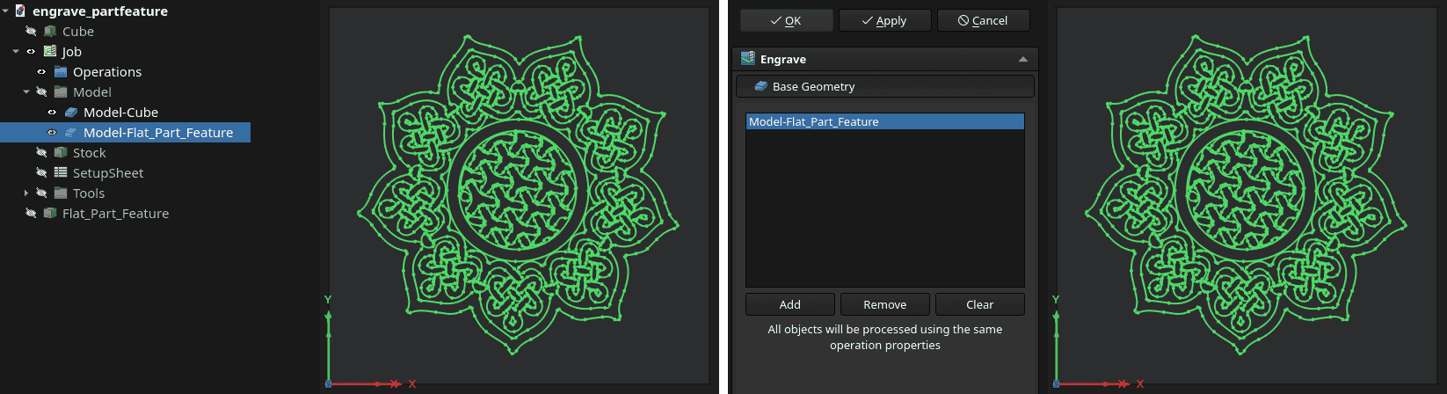
Task: Click the Engrave operation icon in panel header
Action: coord(748,59)
